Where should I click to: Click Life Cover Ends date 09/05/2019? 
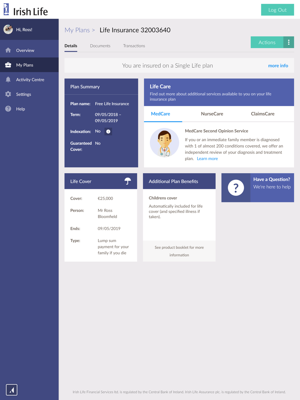tap(109, 228)
